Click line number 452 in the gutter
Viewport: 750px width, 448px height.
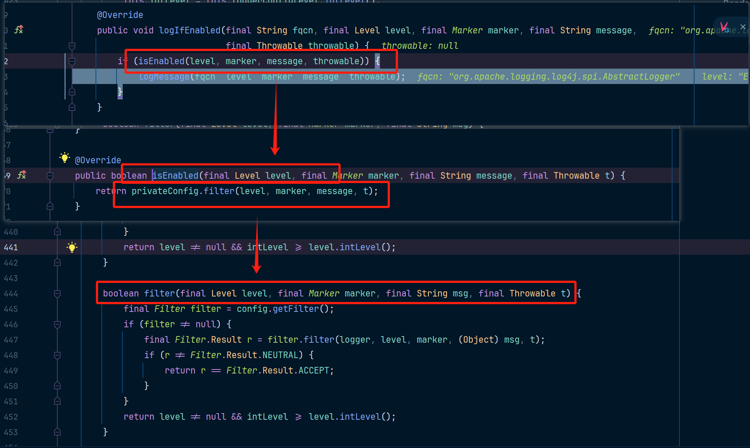tap(11, 417)
